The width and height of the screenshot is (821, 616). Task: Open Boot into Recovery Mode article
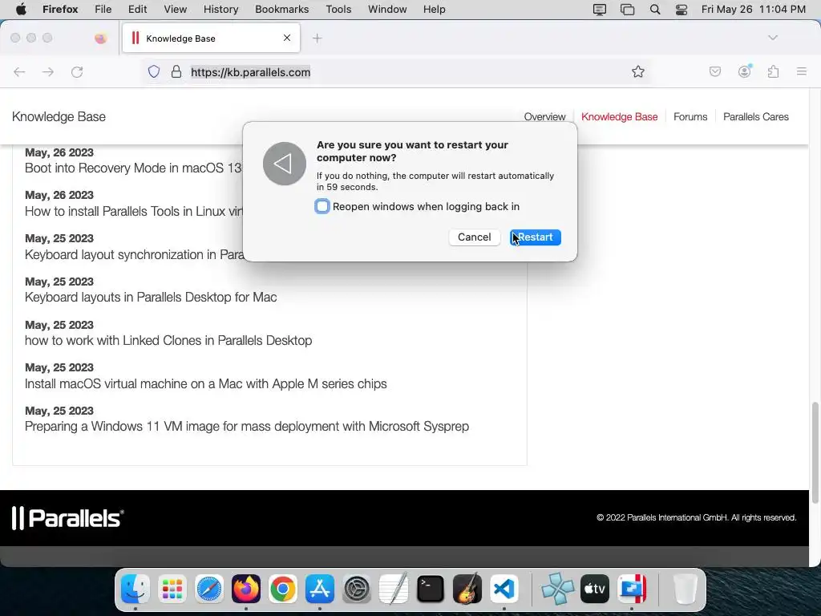pos(133,168)
